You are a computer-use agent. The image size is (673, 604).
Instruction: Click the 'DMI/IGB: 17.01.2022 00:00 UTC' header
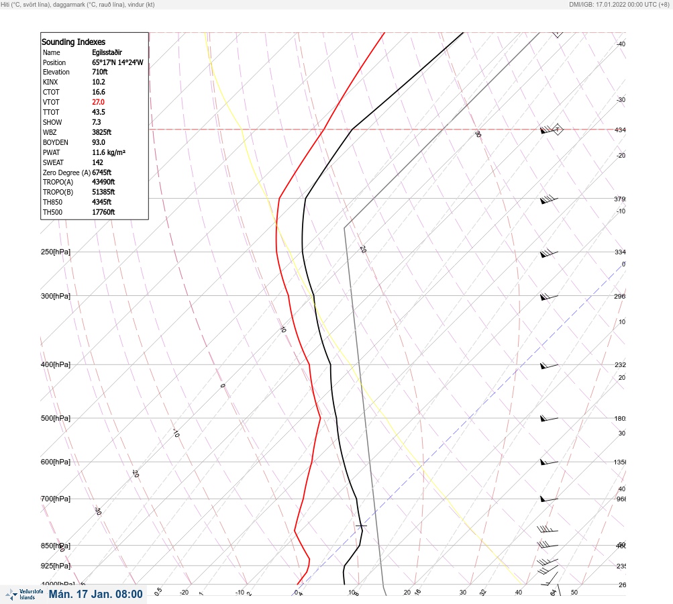click(x=619, y=4)
